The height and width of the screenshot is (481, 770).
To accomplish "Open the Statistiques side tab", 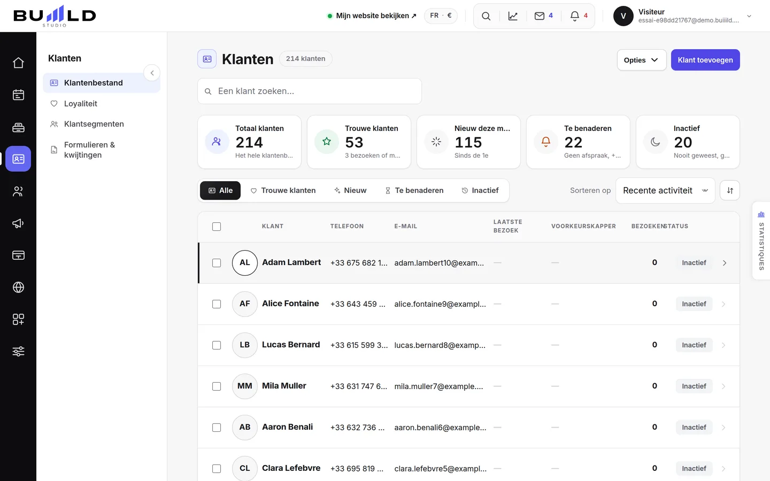I will pyautogui.click(x=761, y=241).
